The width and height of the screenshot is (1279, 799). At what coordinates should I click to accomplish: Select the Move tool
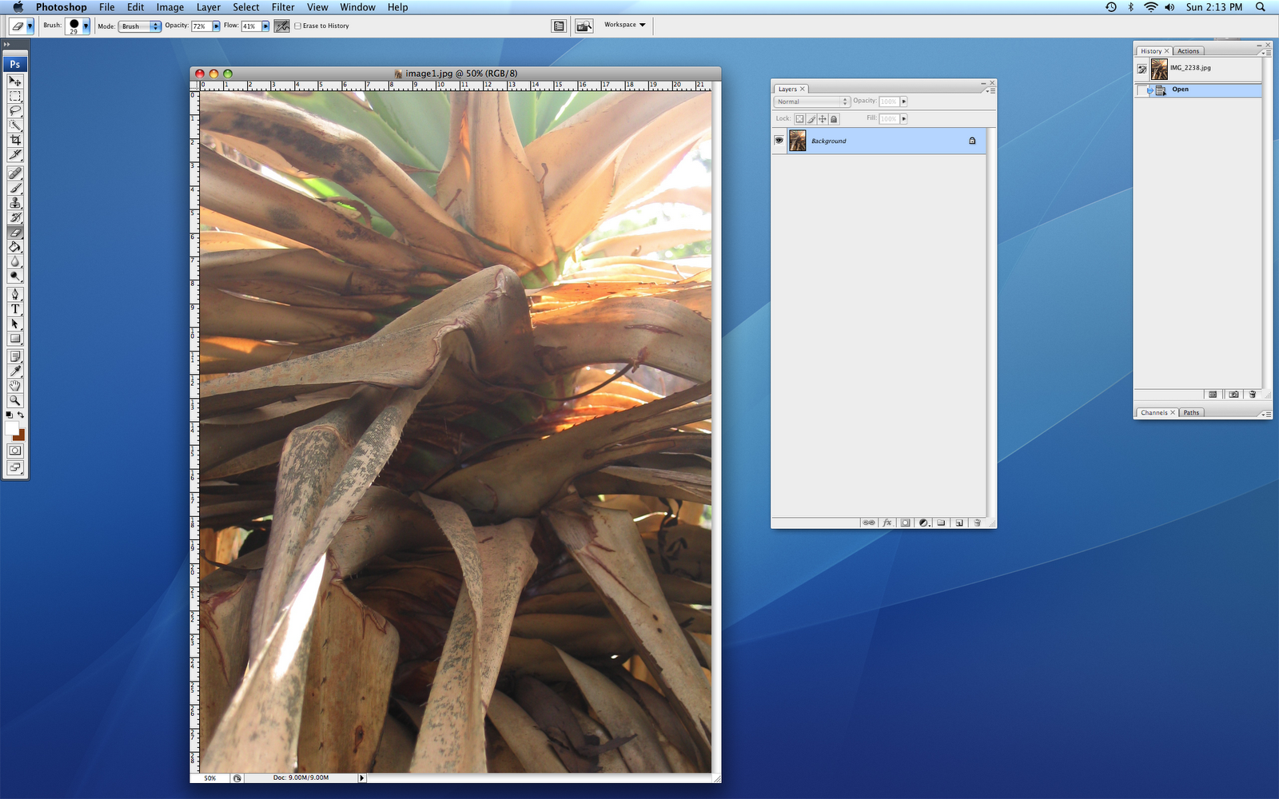pyautogui.click(x=15, y=81)
